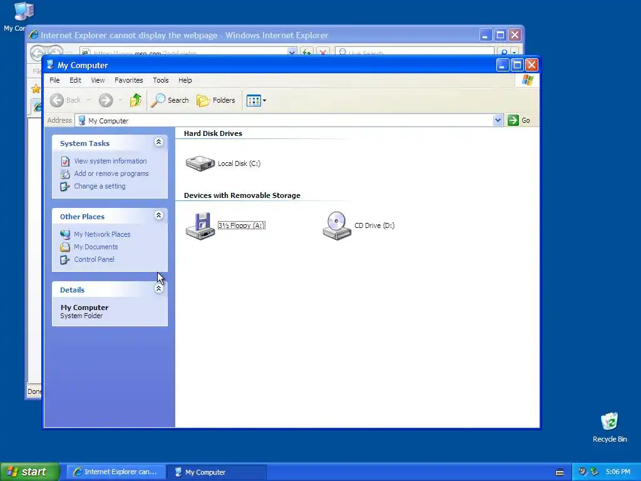Open the File menu
641x481 pixels.
point(54,80)
